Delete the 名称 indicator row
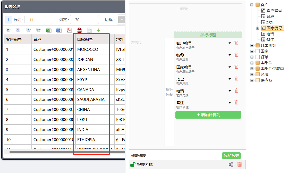 [x=236, y=55]
